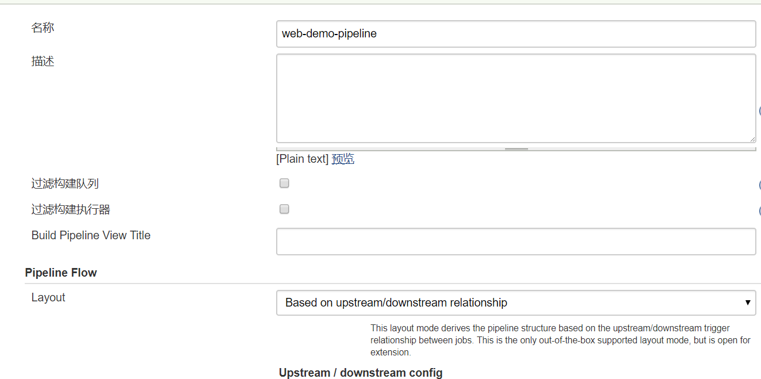The width and height of the screenshot is (761, 379).
Task: Click the 名称 label
Action: click(43, 28)
